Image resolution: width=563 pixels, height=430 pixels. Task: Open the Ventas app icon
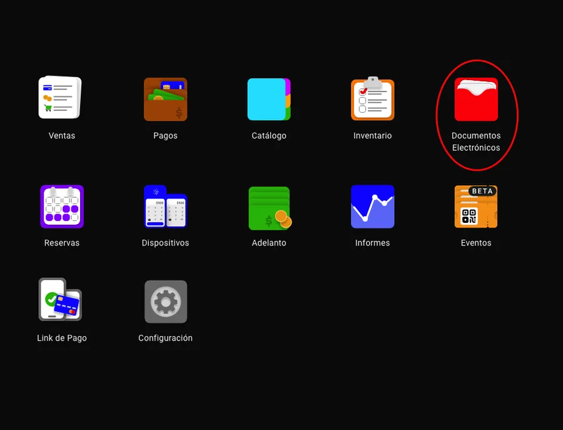[60, 98]
